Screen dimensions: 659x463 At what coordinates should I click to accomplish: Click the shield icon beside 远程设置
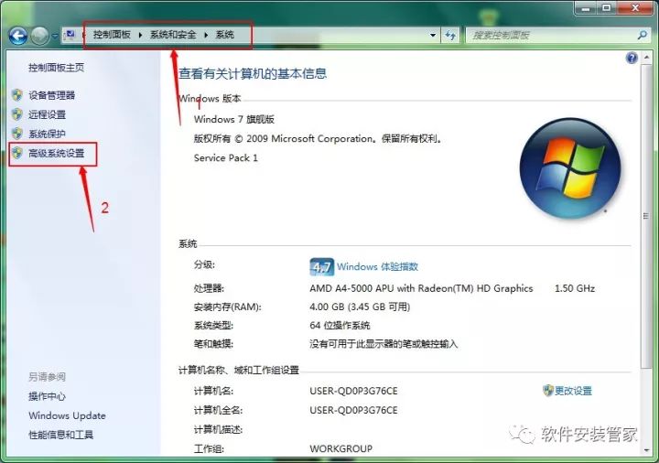(x=16, y=115)
